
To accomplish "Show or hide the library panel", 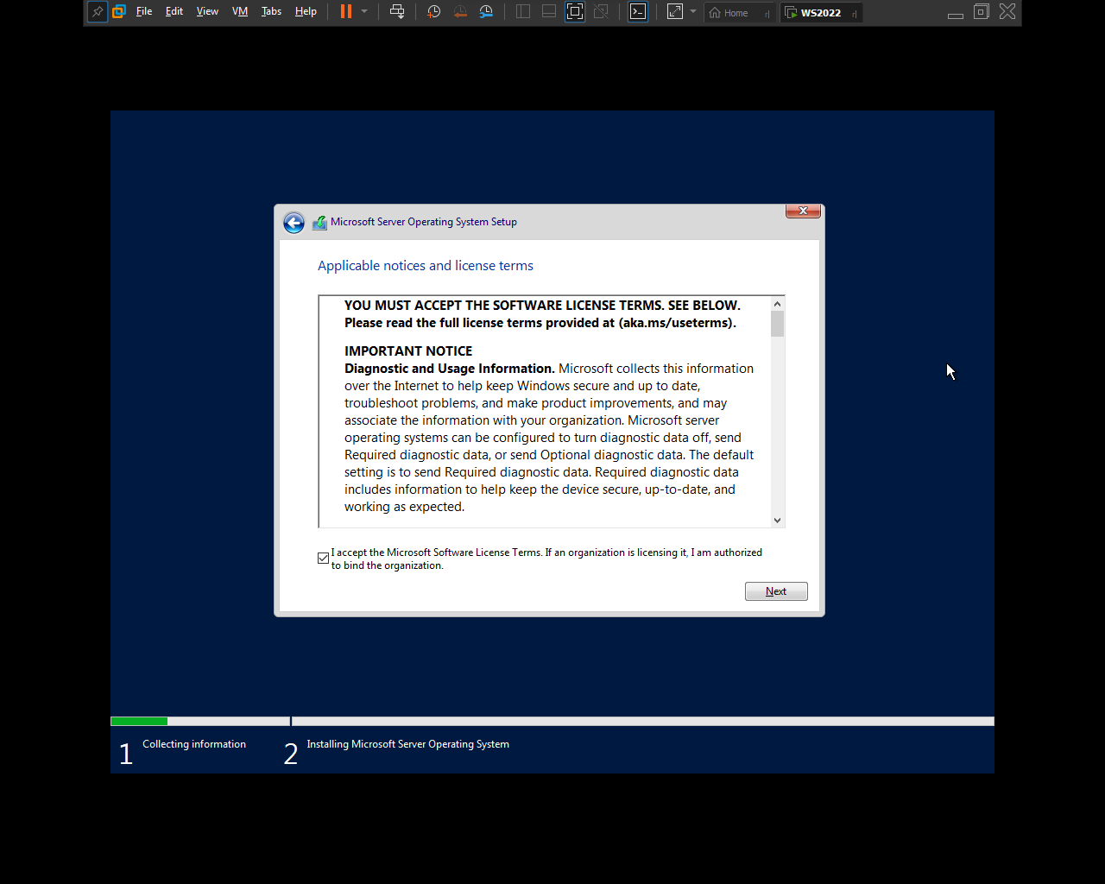I will 522,12.
